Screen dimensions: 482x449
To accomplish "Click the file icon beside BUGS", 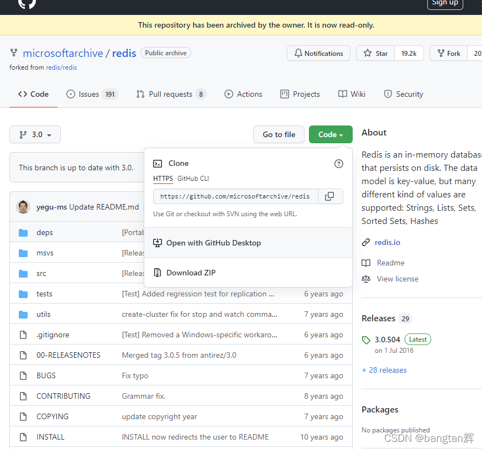I will pyautogui.click(x=23, y=375).
